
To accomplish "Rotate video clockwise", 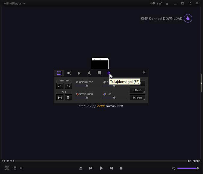I will [68, 86].
